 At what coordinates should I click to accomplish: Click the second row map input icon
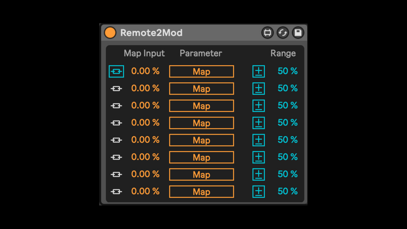pos(116,89)
